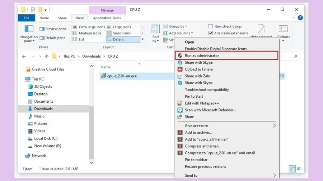Click the Notepad++ icon in context menu

(x=180, y=103)
